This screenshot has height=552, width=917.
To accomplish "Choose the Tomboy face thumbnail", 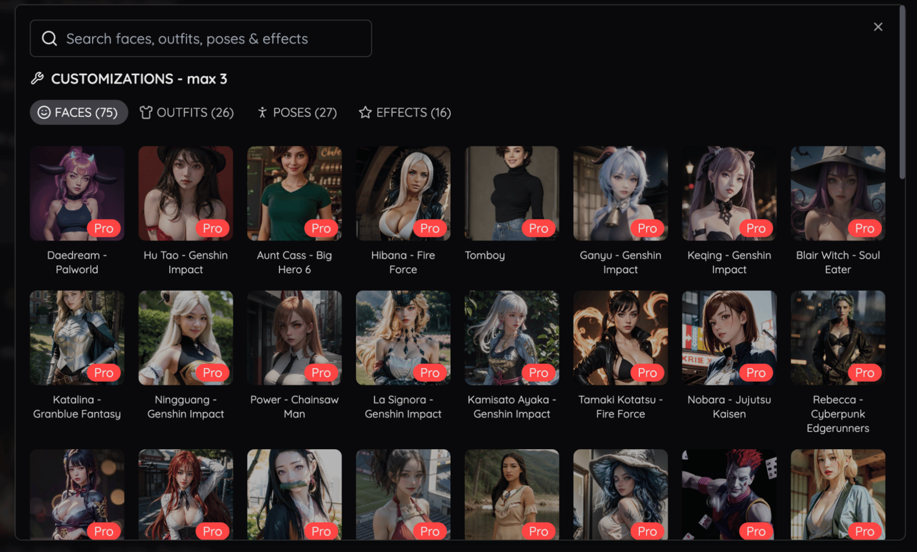I will pyautogui.click(x=512, y=194).
